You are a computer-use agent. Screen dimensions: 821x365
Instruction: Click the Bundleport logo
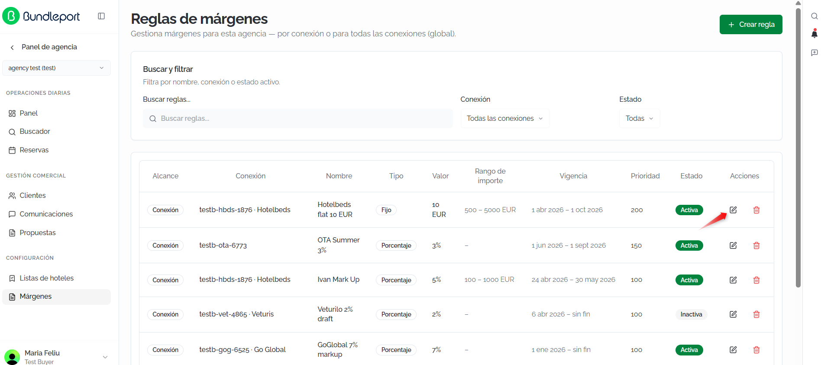point(41,16)
